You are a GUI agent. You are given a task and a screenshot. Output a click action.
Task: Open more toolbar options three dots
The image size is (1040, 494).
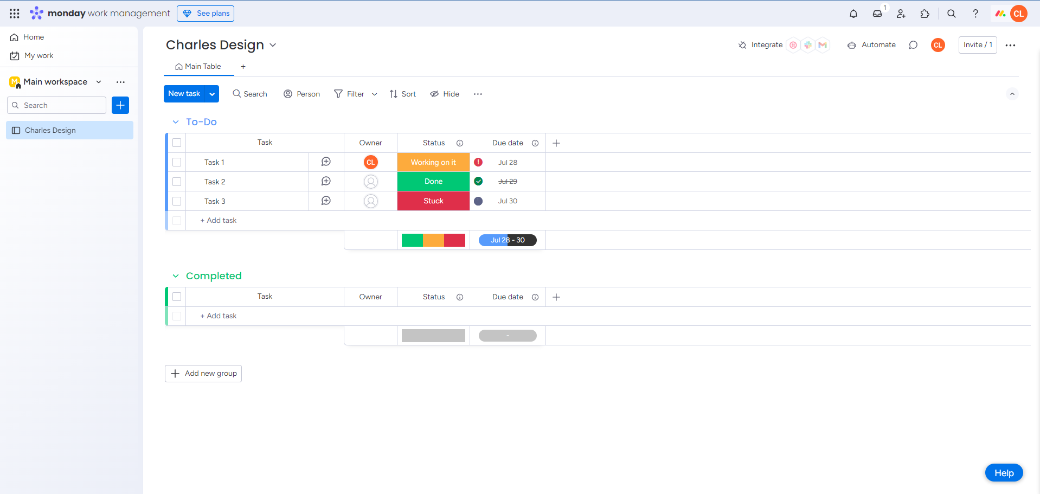click(478, 94)
